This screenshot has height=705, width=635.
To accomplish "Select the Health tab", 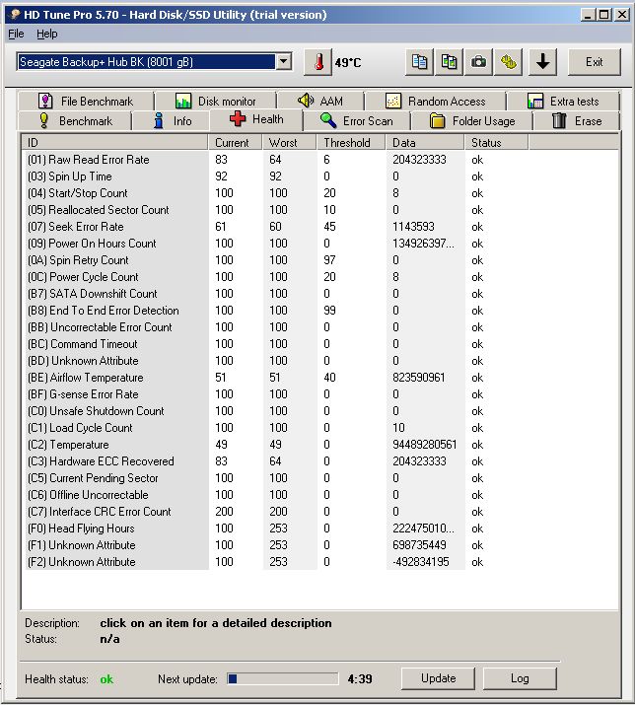I will tap(256, 119).
